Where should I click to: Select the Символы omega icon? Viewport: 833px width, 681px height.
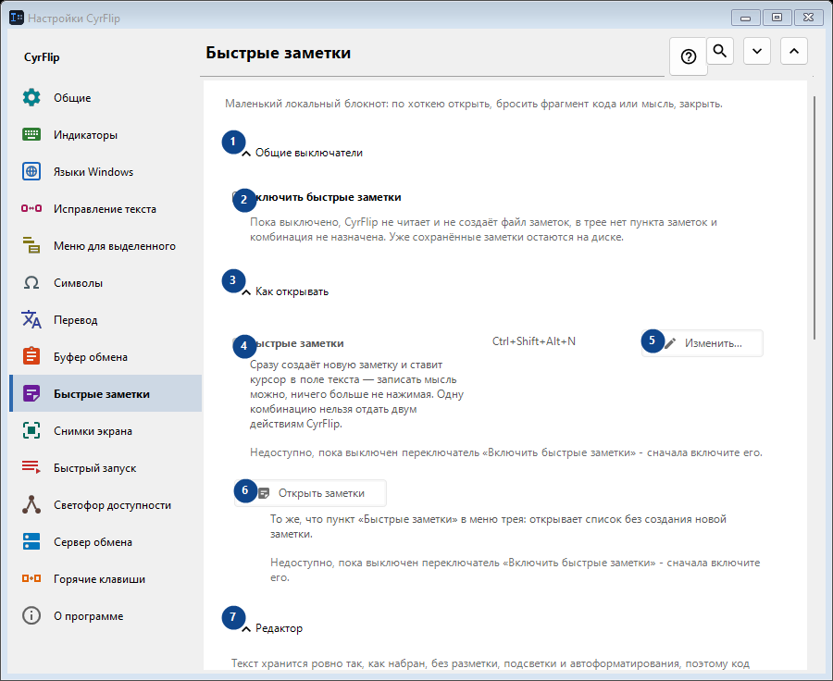[x=31, y=282]
